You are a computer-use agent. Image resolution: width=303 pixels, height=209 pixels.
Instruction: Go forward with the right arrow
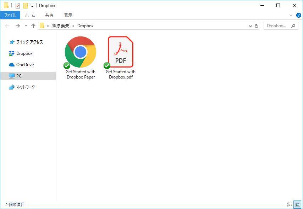tap(18, 26)
